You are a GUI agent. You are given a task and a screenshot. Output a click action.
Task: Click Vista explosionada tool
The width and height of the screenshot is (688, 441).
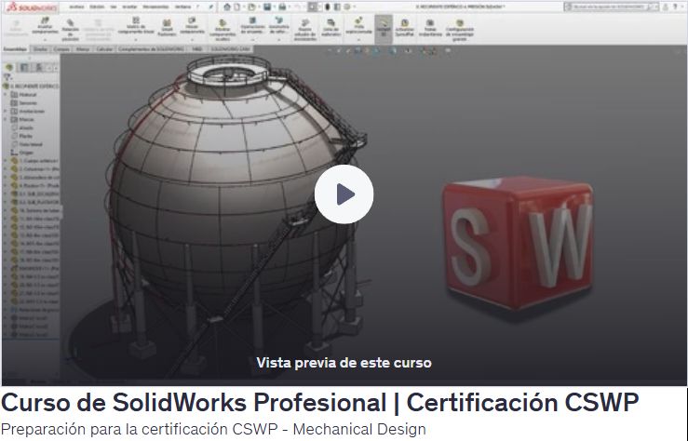point(358,27)
